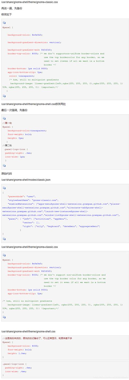Click the copy icon below the original gnome-classic.css code
The height and width of the screenshot is (380, 129).
click(x=4, y=317)
